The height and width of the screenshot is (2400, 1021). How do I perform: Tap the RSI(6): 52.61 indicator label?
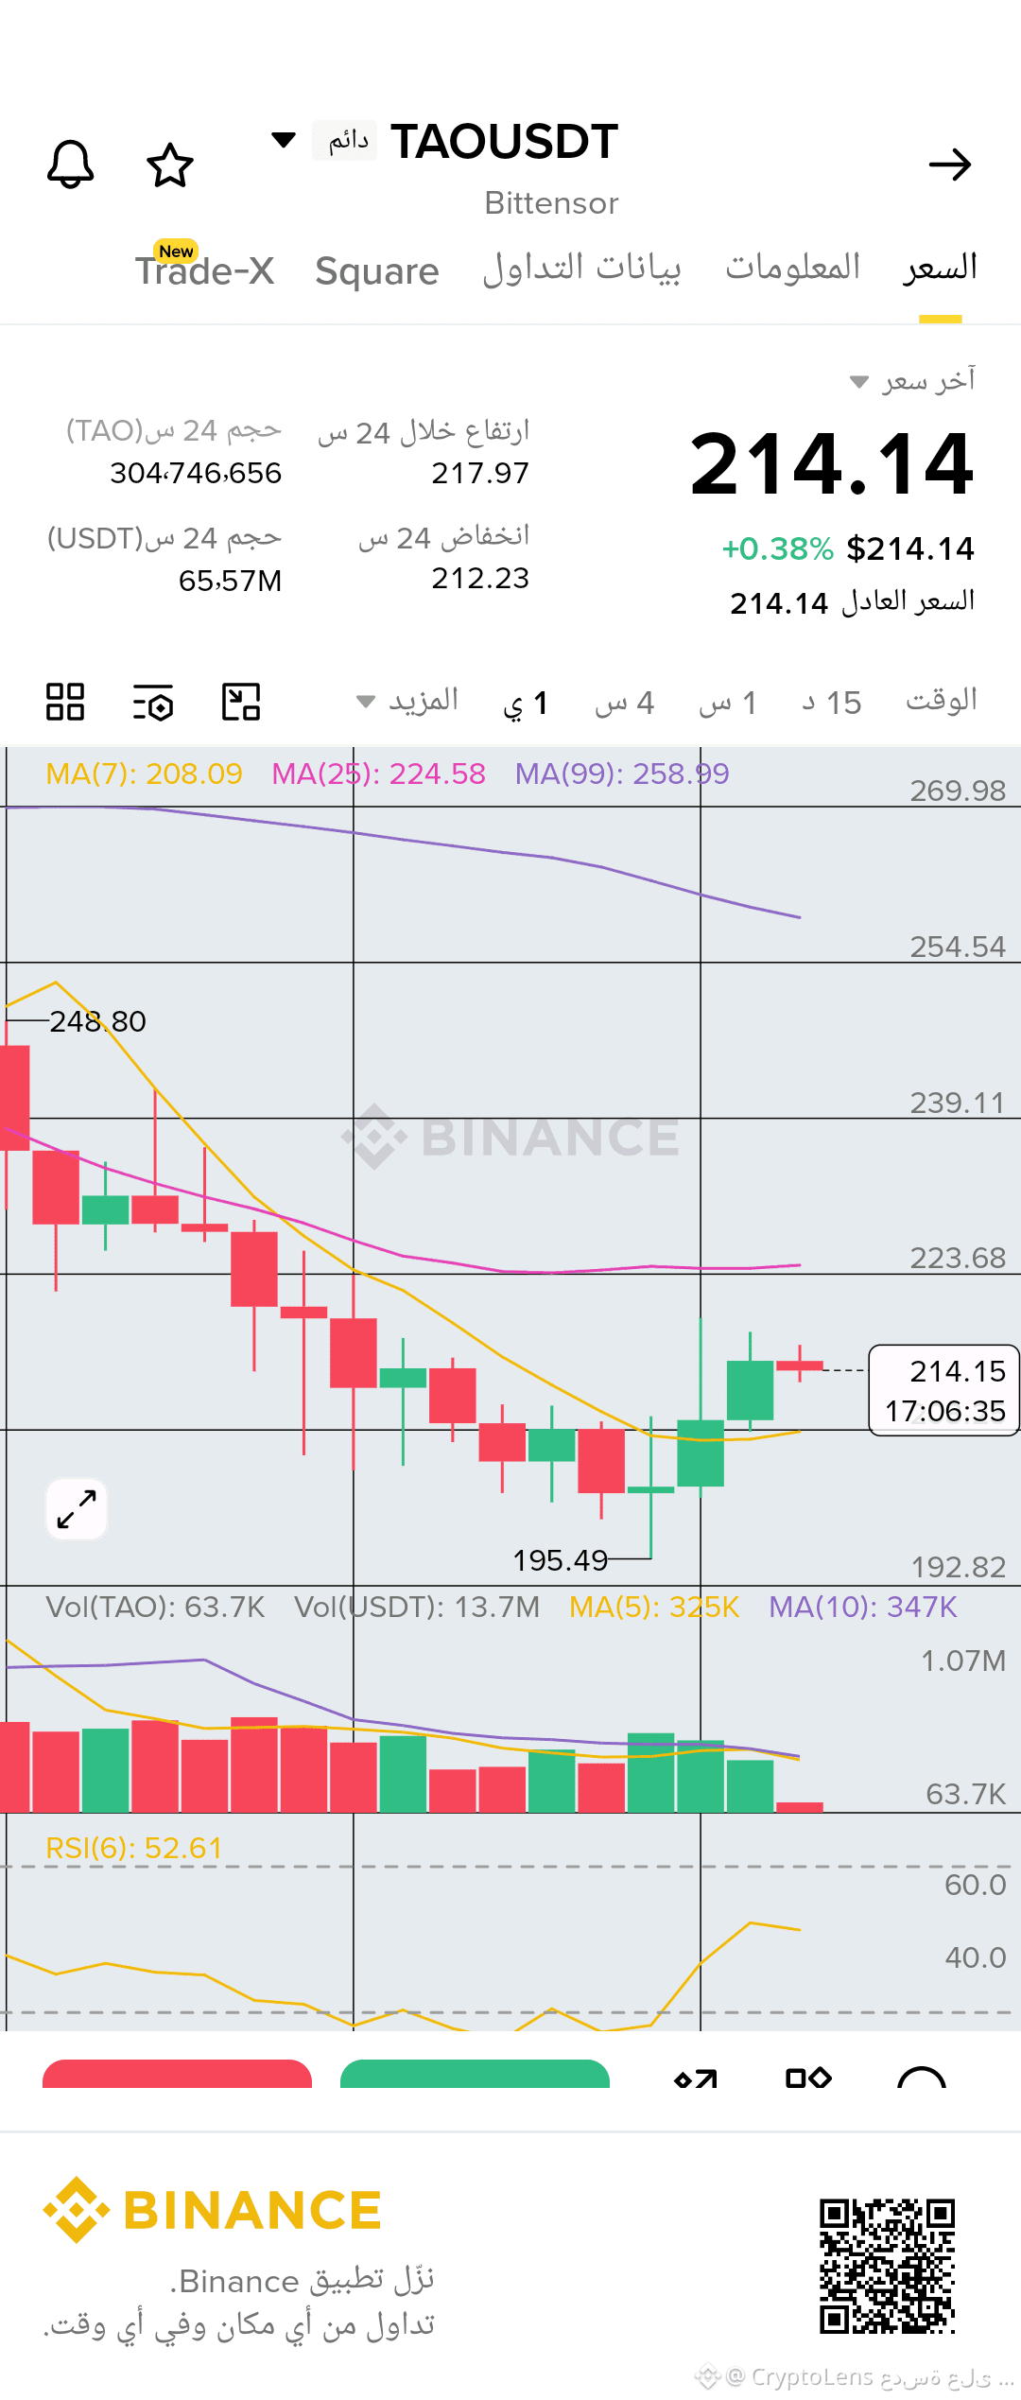point(133,1848)
